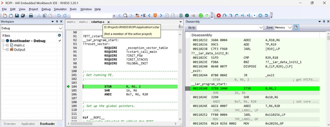Image resolution: width=330 pixels, height=127 pixels.
Task: Click the Step Into debug icon
Action: pos(231,16)
